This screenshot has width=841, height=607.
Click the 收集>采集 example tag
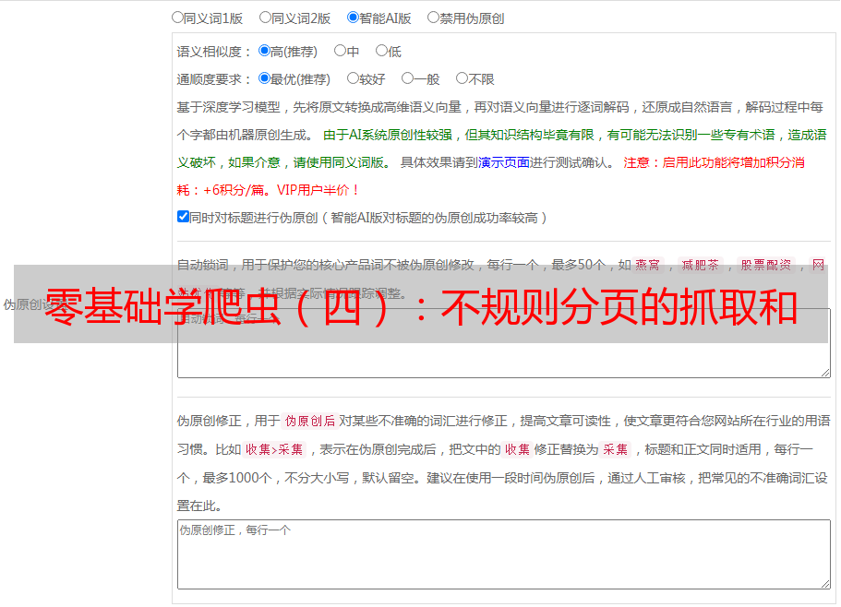coord(274,449)
